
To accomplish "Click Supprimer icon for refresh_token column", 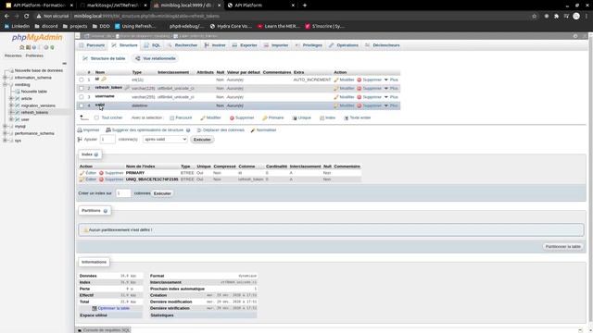I will click(360, 89).
